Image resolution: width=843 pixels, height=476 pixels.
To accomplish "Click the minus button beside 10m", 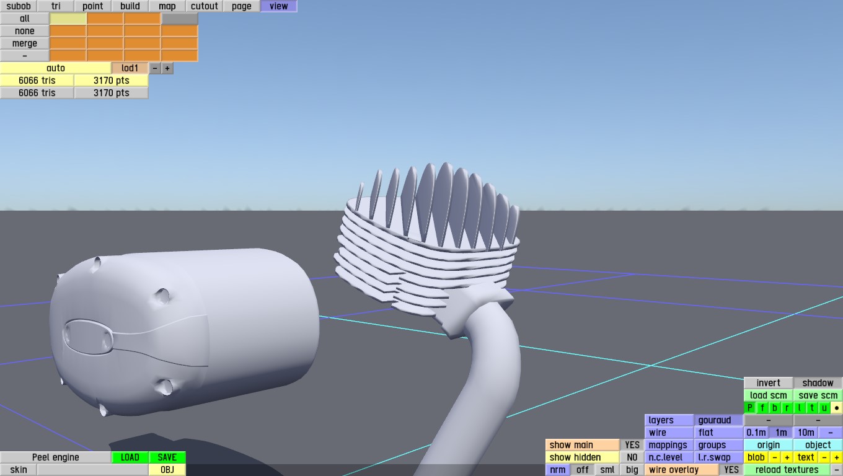I will pos(831,433).
